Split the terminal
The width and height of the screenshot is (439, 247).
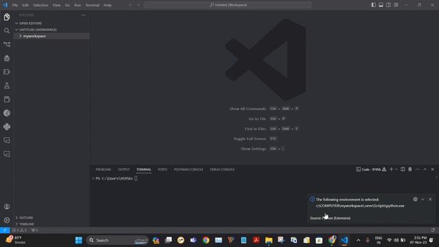pyautogui.click(x=403, y=169)
